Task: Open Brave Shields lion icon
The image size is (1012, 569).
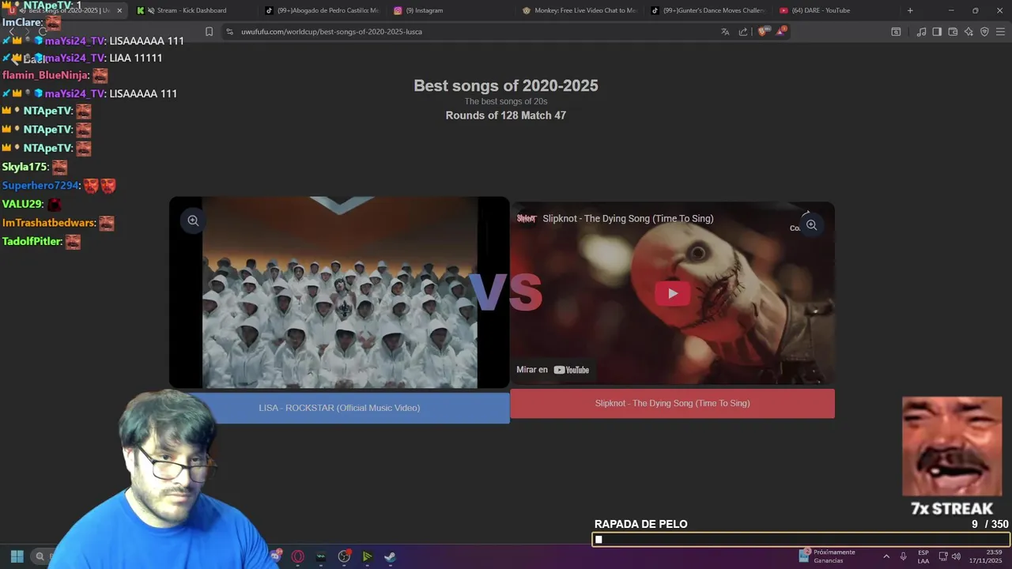Action: click(762, 32)
